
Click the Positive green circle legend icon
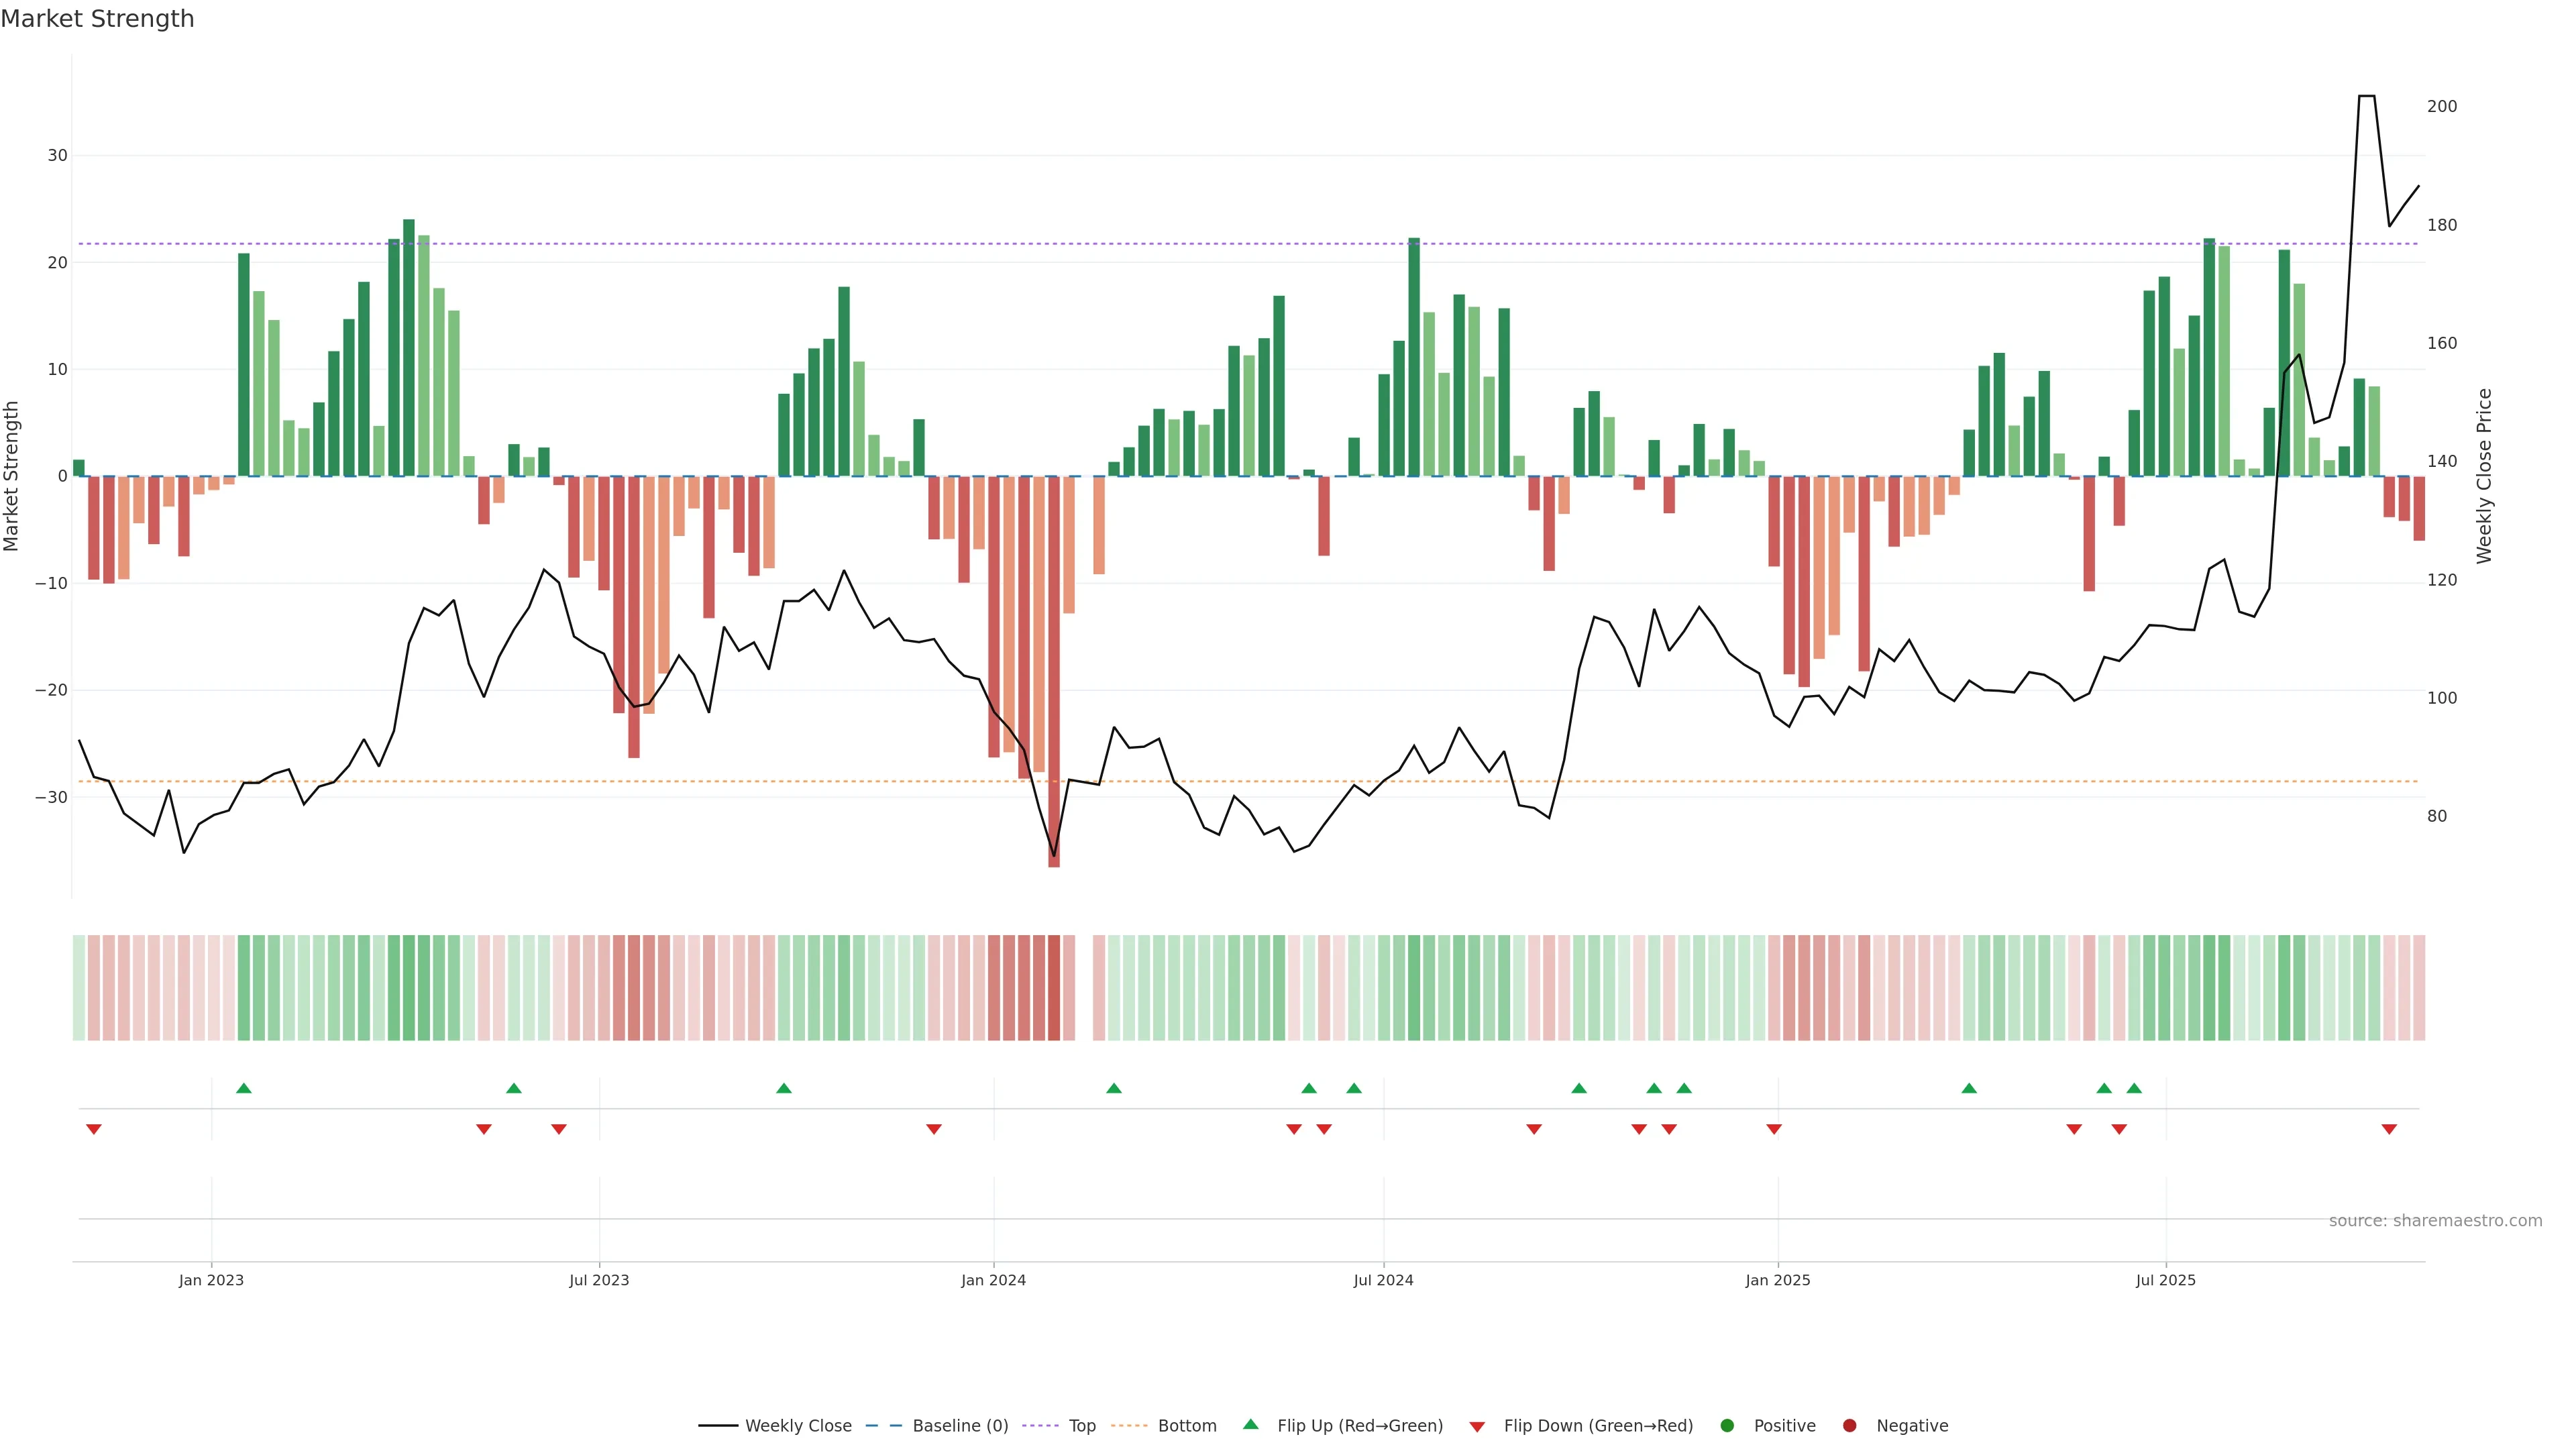click(x=1727, y=1426)
